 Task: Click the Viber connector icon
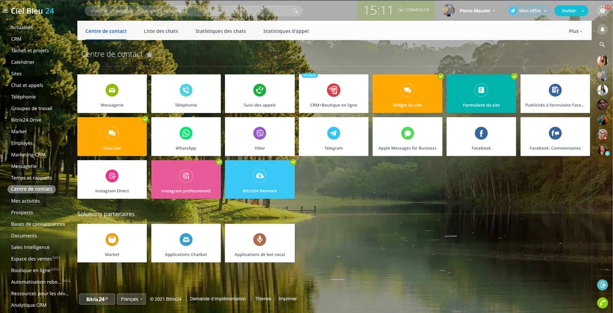pos(260,133)
